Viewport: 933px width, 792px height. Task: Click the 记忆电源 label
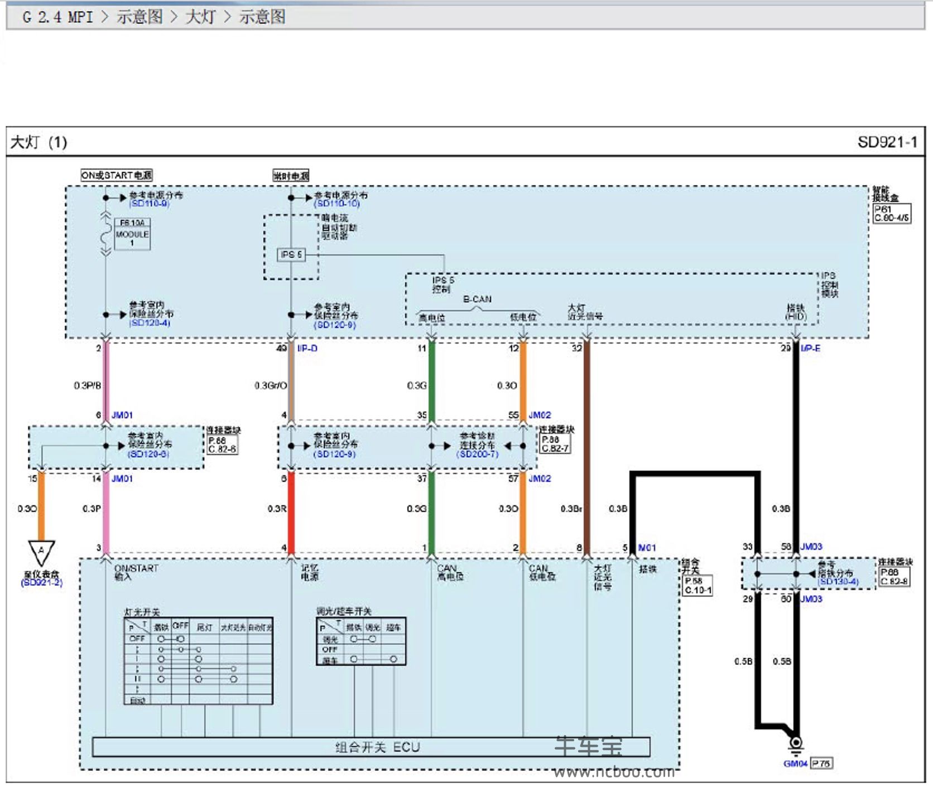[x=310, y=572]
